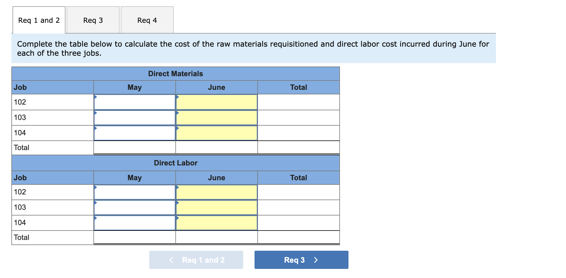566x278 pixels.
Task: Click Direct Materials Total cell for Job 102
Action: (299, 102)
